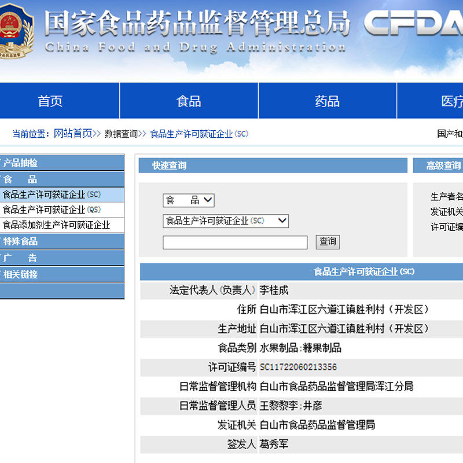Click the 生产地址 address value text
Viewport: 463px width, 463px height.
[x=344, y=329]
